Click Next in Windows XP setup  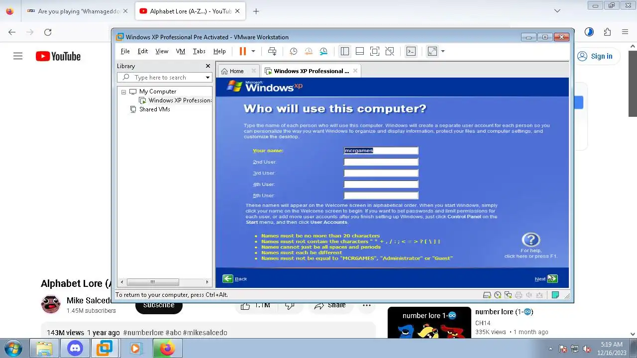pyautogui.click(x=546, y=279)
